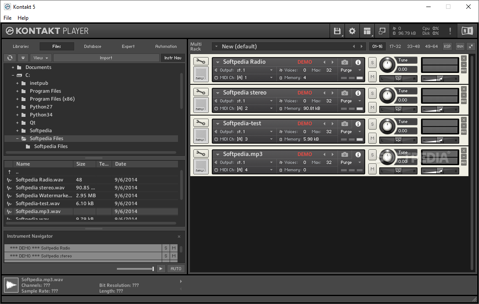The height and width of the screenshot is (304, 479).
Task: Open workspace layout panel icon
Action: pos(367,31)
